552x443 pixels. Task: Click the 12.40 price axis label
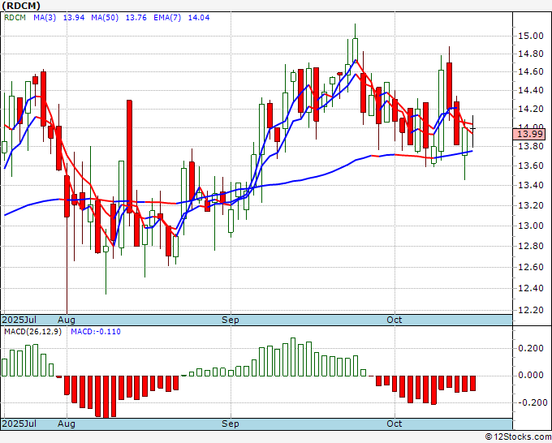click(531, 289)
